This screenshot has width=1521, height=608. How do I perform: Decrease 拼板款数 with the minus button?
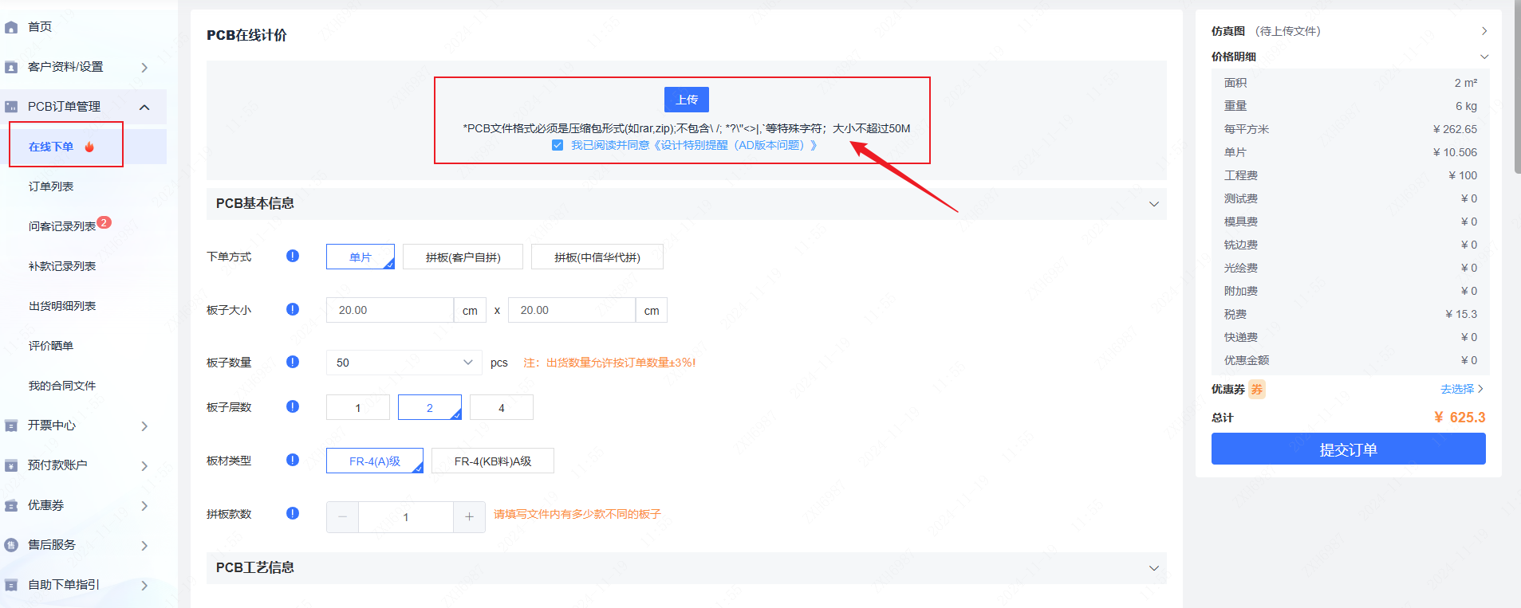pyautogui.click(x=342, y=517)
